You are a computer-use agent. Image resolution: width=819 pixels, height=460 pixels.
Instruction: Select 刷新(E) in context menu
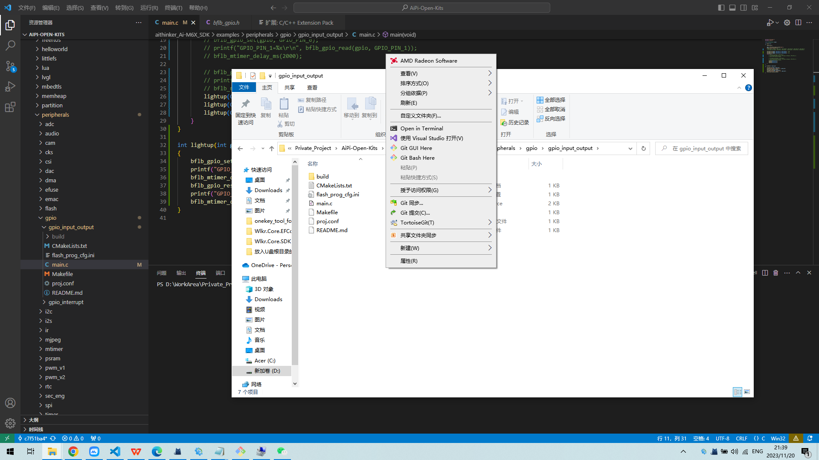tap(441, 103)
